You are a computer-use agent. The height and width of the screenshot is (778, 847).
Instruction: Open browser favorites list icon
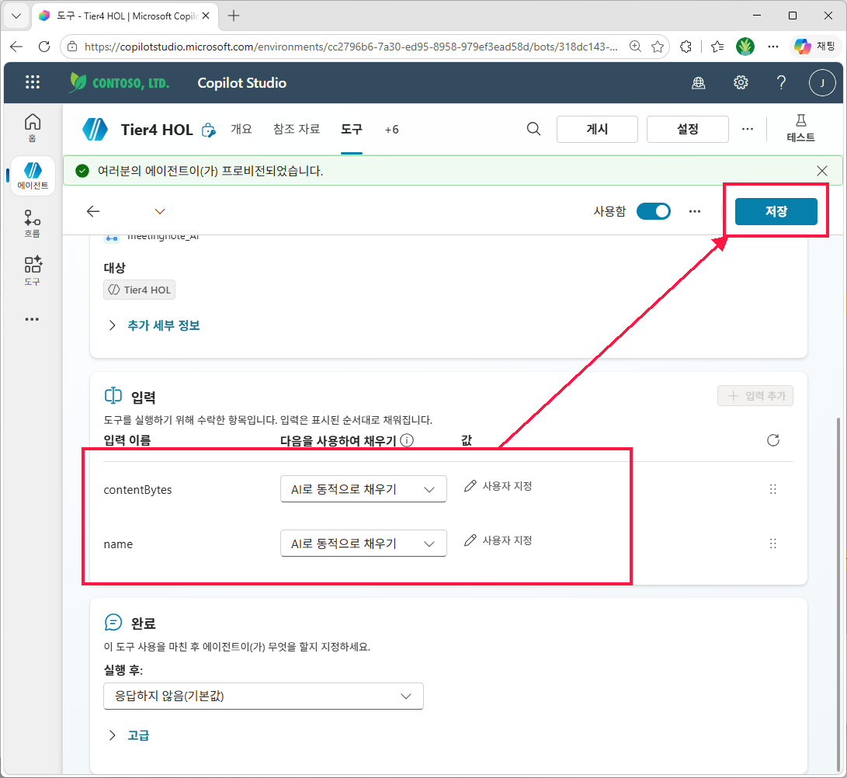coord(717,47)
